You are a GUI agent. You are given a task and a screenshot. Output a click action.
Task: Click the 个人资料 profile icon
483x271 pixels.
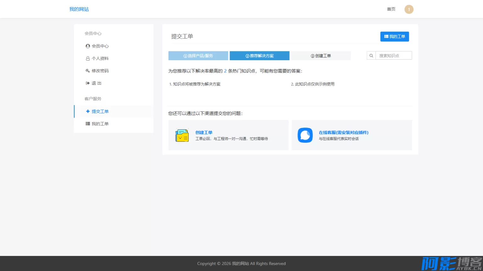88,59
